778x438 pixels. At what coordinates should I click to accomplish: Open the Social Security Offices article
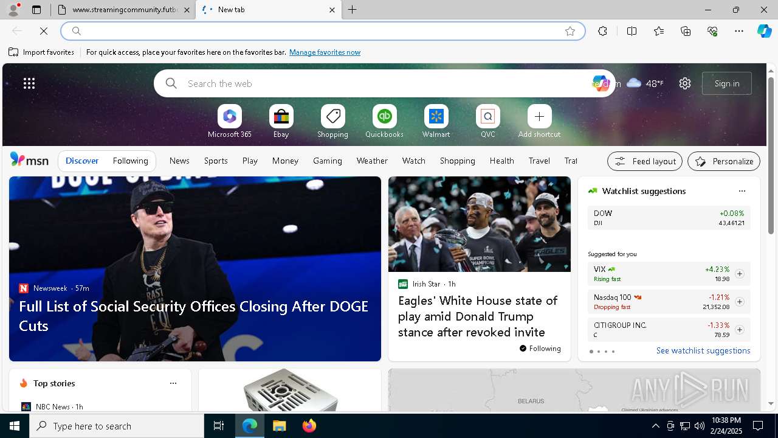point(194,316)
